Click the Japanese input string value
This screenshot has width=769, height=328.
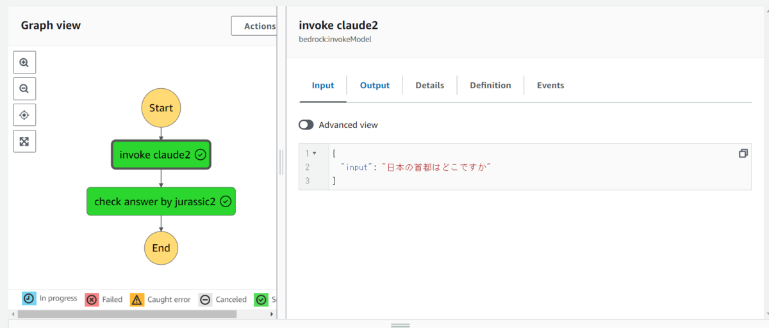click(x=436, y=168)
